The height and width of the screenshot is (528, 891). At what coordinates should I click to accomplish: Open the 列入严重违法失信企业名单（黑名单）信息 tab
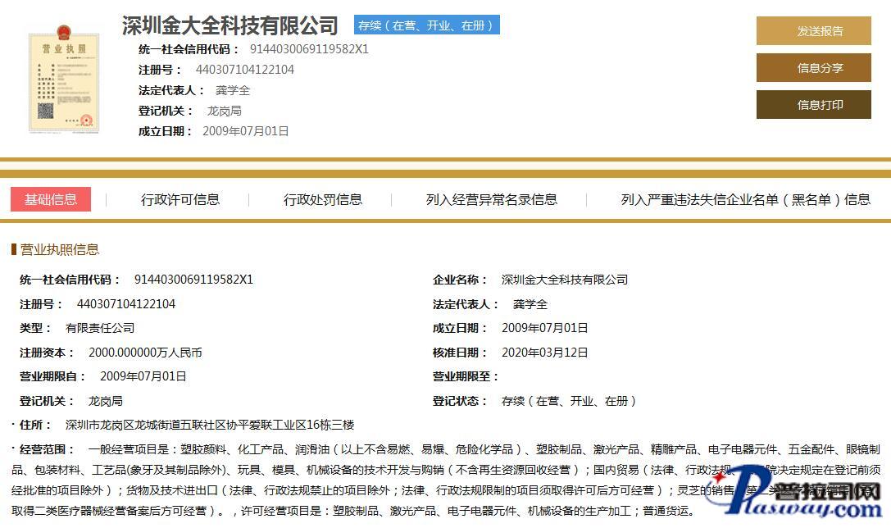pos(745,199)
